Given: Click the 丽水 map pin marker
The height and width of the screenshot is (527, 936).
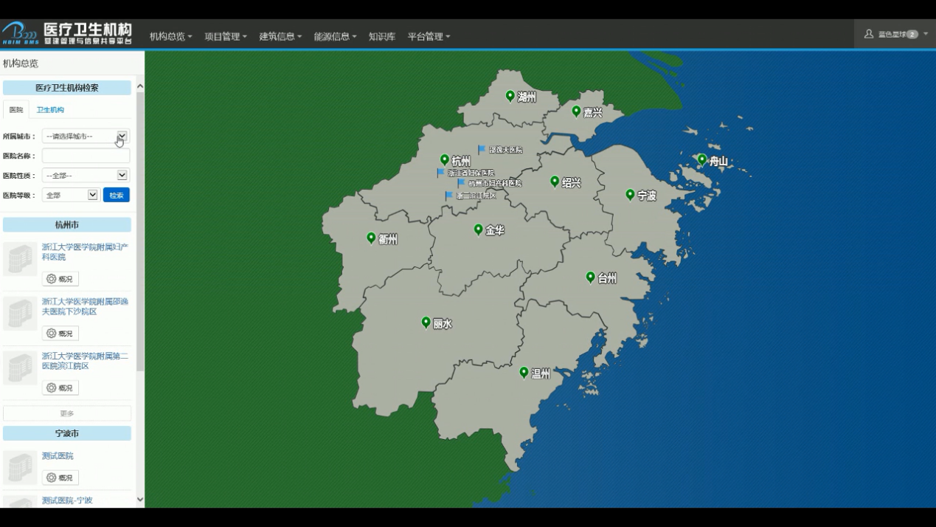Looking at the screenshot, I should (426, 322).
